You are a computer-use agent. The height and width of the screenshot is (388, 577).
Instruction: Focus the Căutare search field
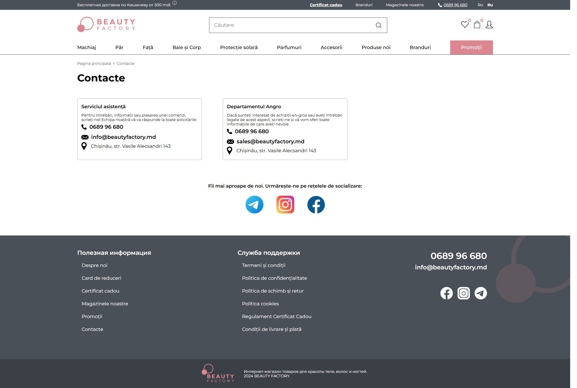point(298,25)
